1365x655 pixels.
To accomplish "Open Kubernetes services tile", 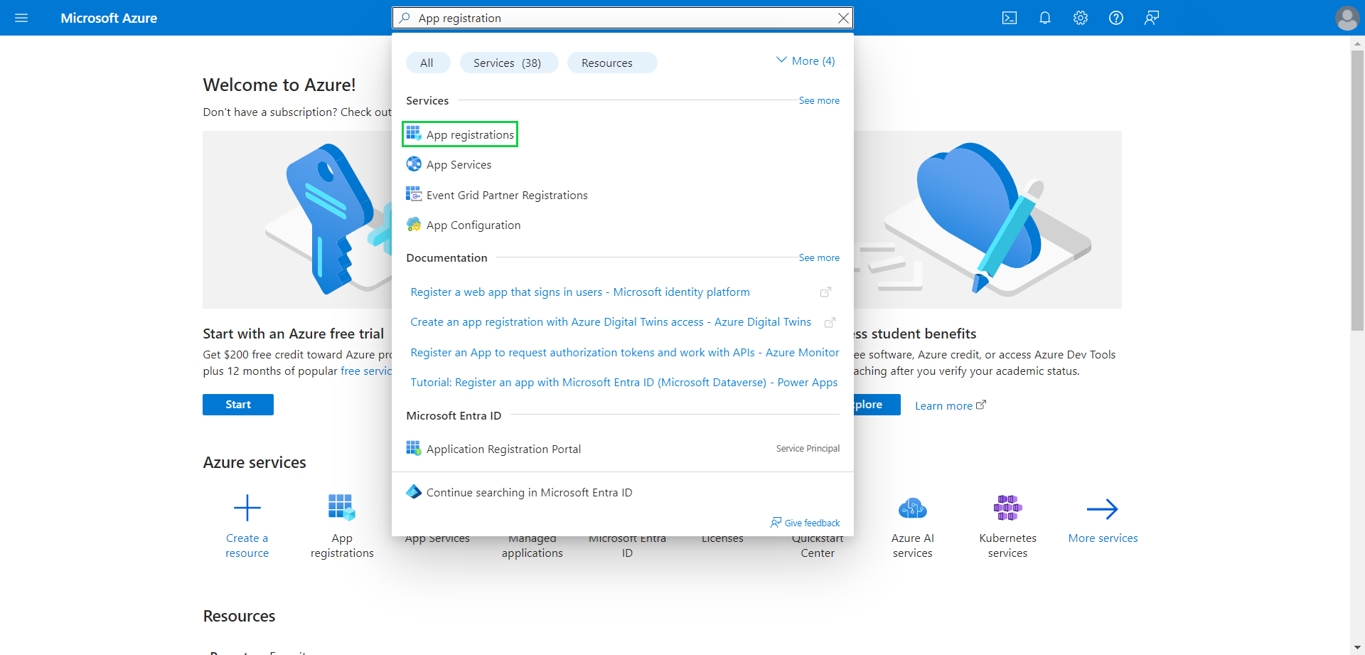I will coord(1007,526).
